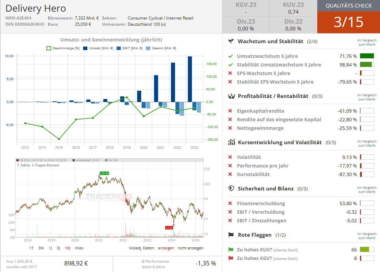Image resolution: width=380 pixels, height=272 pixels.
Task: Click the Sektor value Consumer Cyclical / Internet Retail
Action: coord(160,18)
